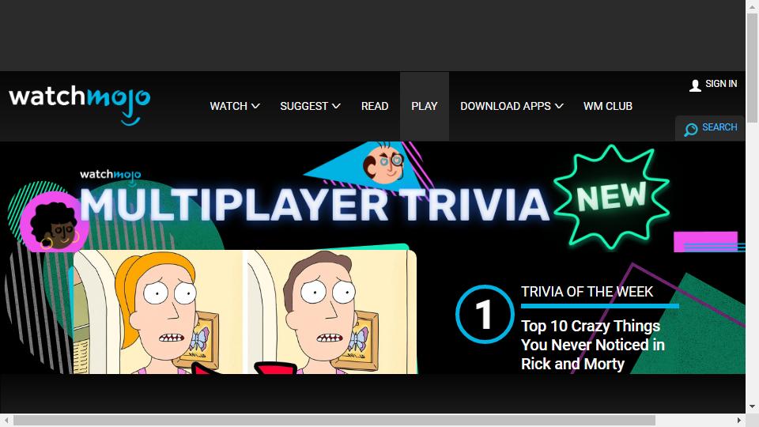The width and height of the screenshot is (759, 427).
Task: Click the magnifying glass search icon
Action: [691, 129]
